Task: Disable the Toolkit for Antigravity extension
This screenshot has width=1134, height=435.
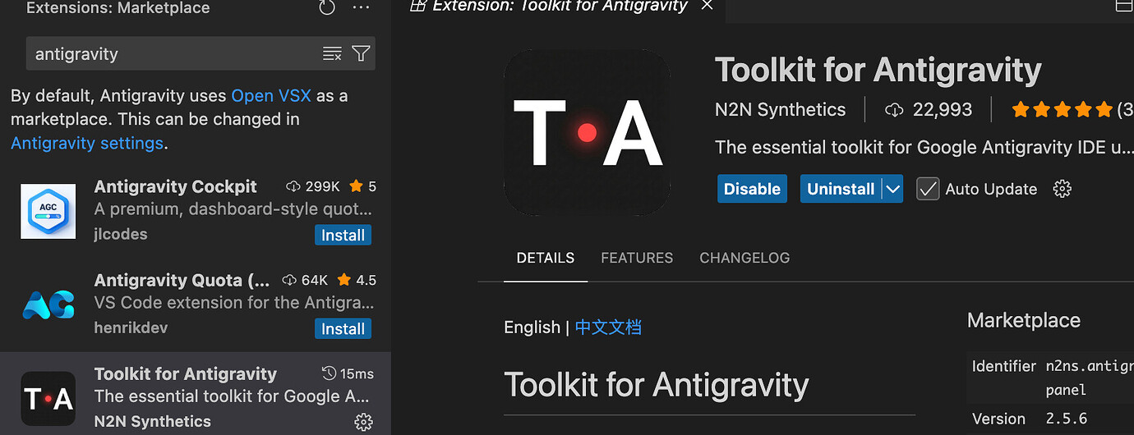Action: click(752, 189)
